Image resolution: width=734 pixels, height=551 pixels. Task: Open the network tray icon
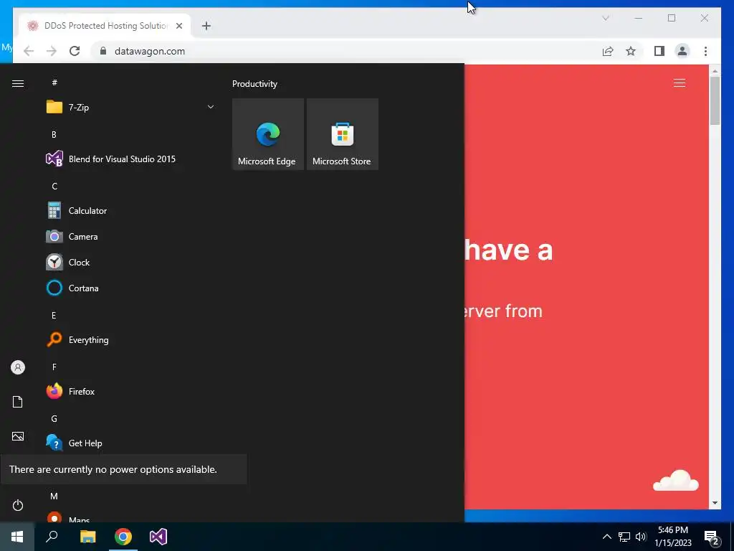(x=624, y=537)
